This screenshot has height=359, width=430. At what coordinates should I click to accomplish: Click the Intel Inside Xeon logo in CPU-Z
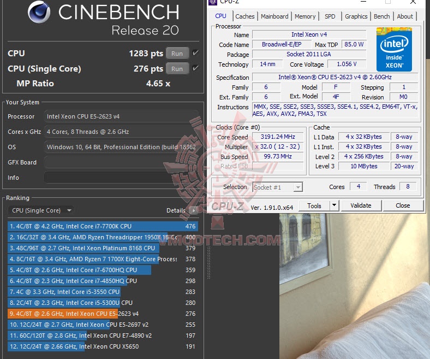tap(394, 49)
